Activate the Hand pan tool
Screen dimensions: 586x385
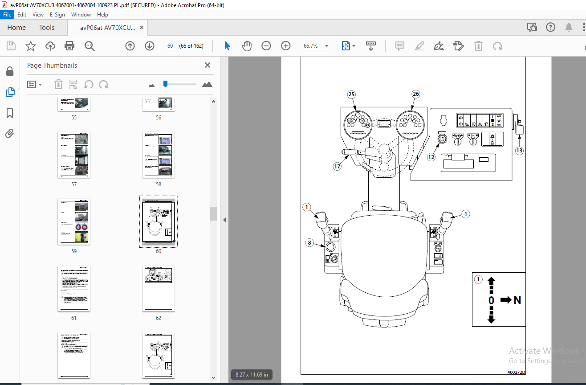(247, 46)
